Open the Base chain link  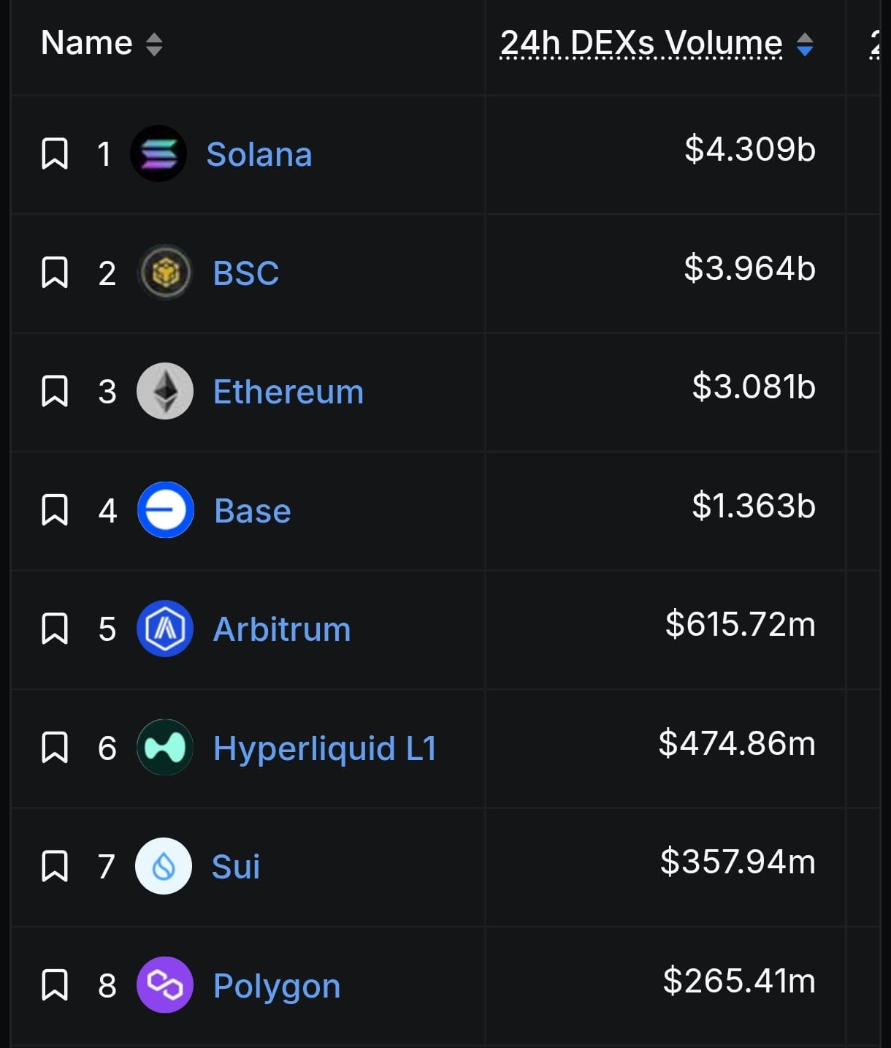(x=253, y=511)
